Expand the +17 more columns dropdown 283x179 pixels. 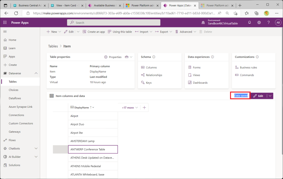tap(130, 107)
